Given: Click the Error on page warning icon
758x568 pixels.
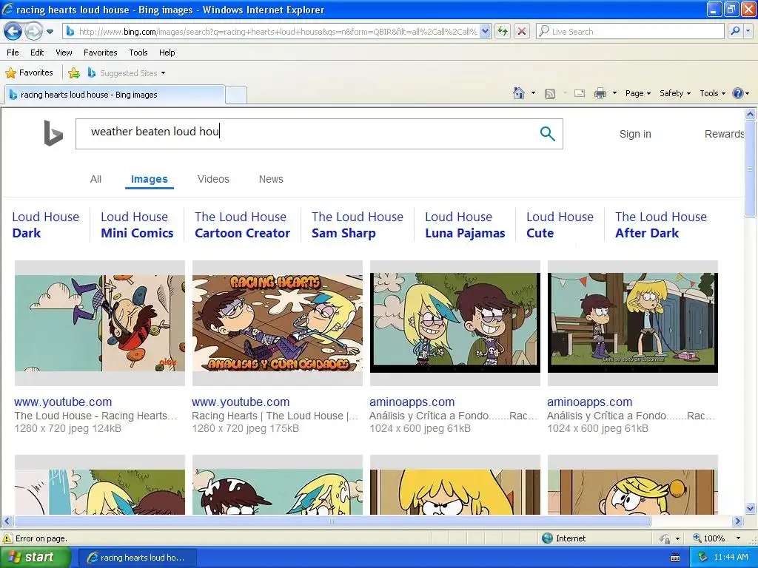Looking at the screenshot, I should [x=7, y=538].
